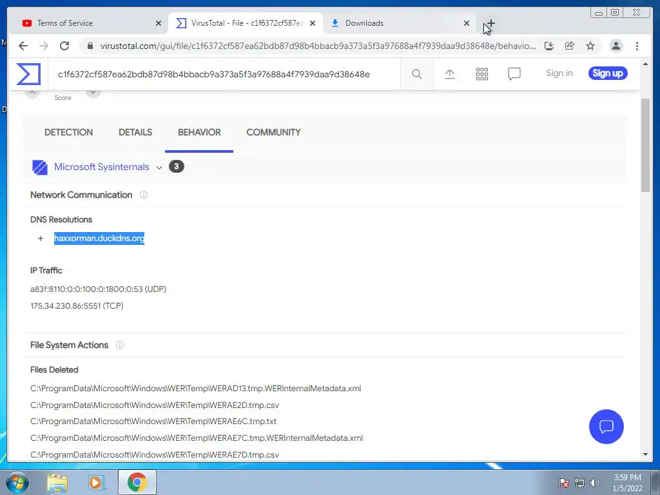Click the WERAE2D.tmp.csv file path

(155, 405)
